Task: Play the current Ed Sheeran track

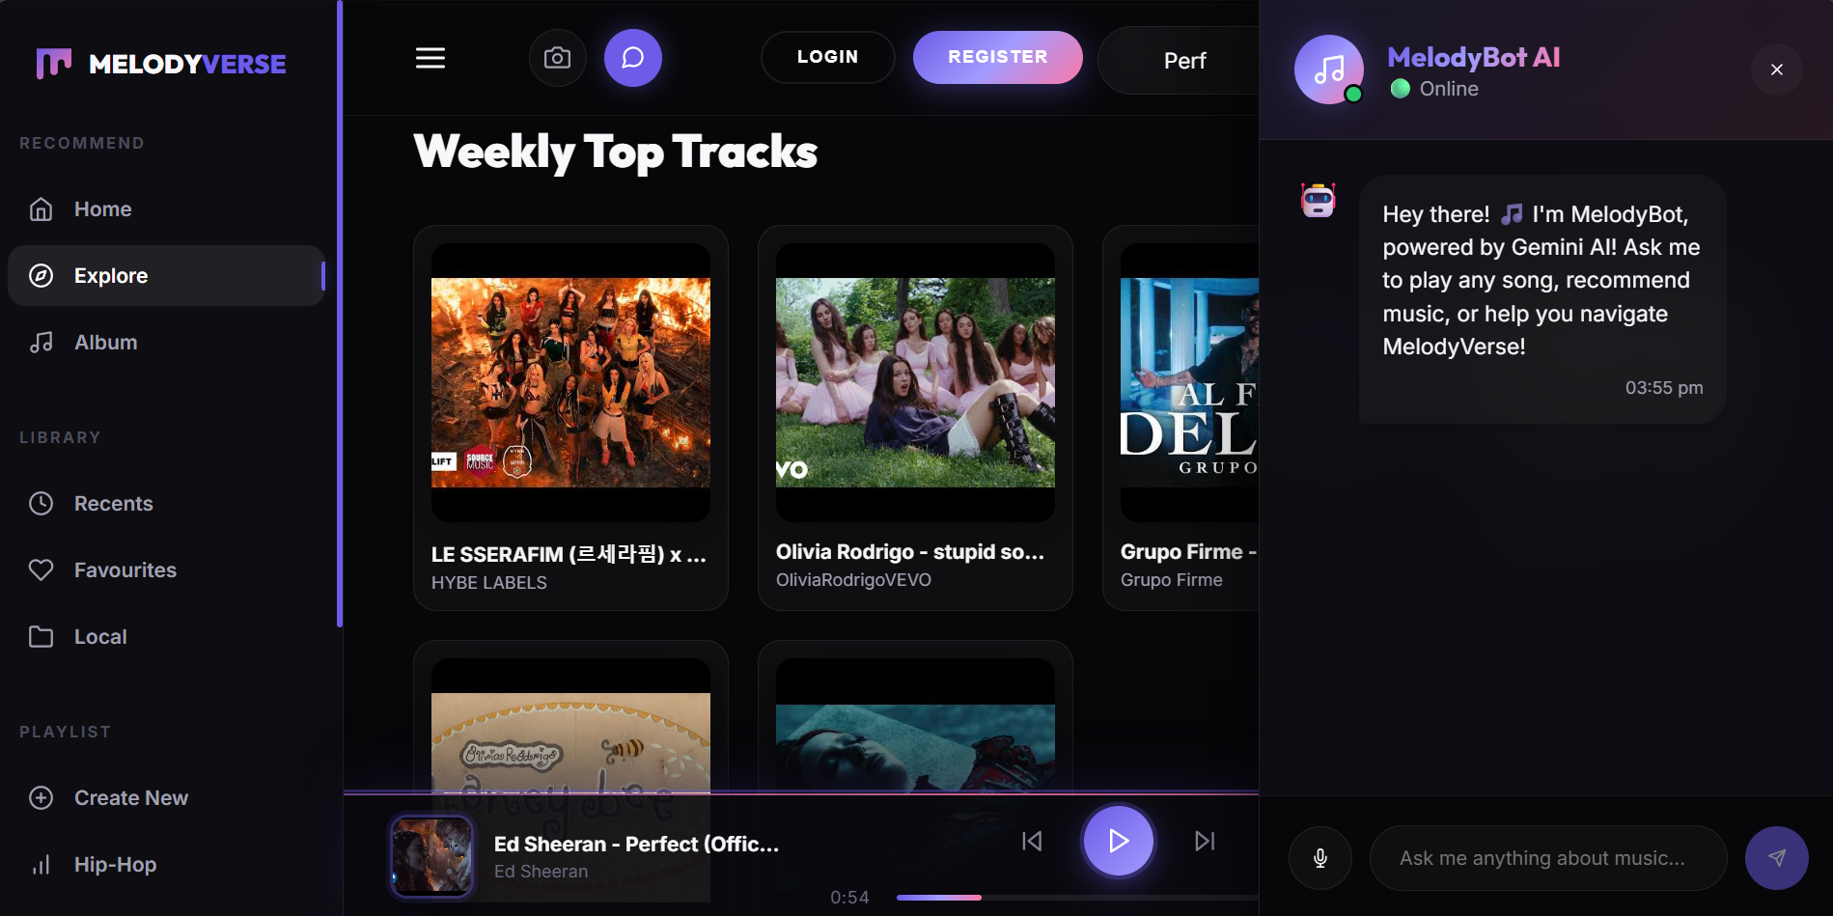Action: coord(1118,841)
